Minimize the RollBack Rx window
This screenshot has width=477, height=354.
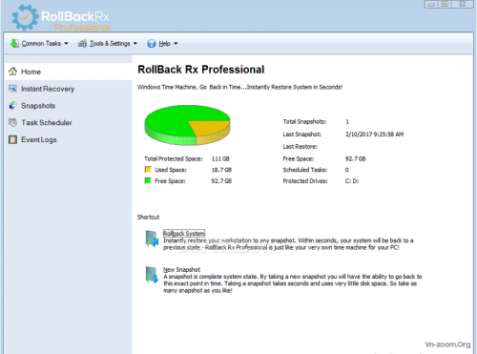click(x=431, y=4)
